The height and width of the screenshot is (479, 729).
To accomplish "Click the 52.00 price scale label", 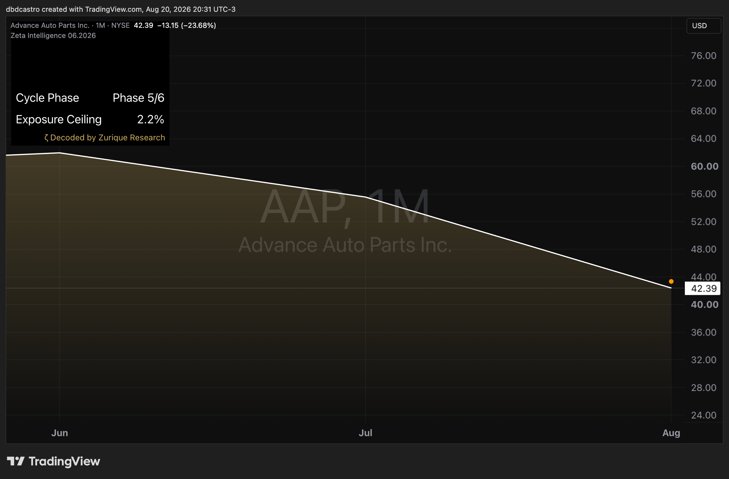I will tap(703, 222).
